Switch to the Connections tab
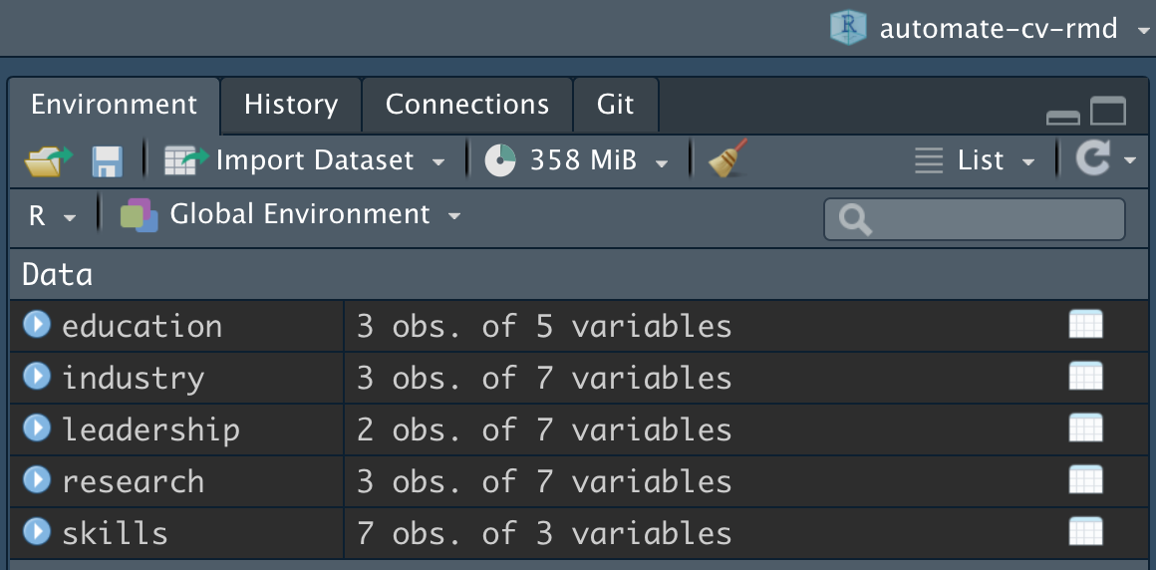 point(466,105)
